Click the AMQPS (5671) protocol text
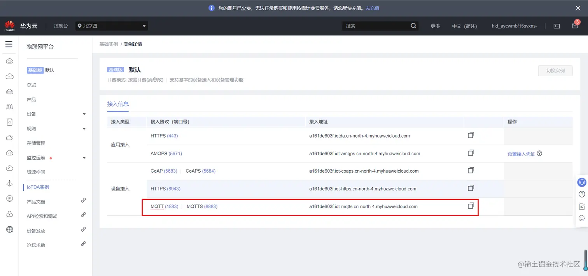The height and width of the screenshot is (276, 588). pos(166,154)
